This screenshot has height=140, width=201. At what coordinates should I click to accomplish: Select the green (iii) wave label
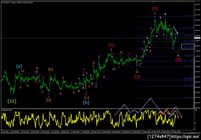pyautogui.click(x=12, y=101)
